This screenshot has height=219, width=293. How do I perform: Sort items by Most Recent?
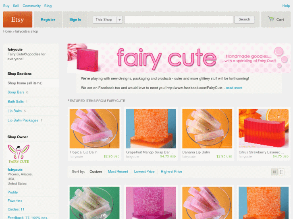coord(118,172)
